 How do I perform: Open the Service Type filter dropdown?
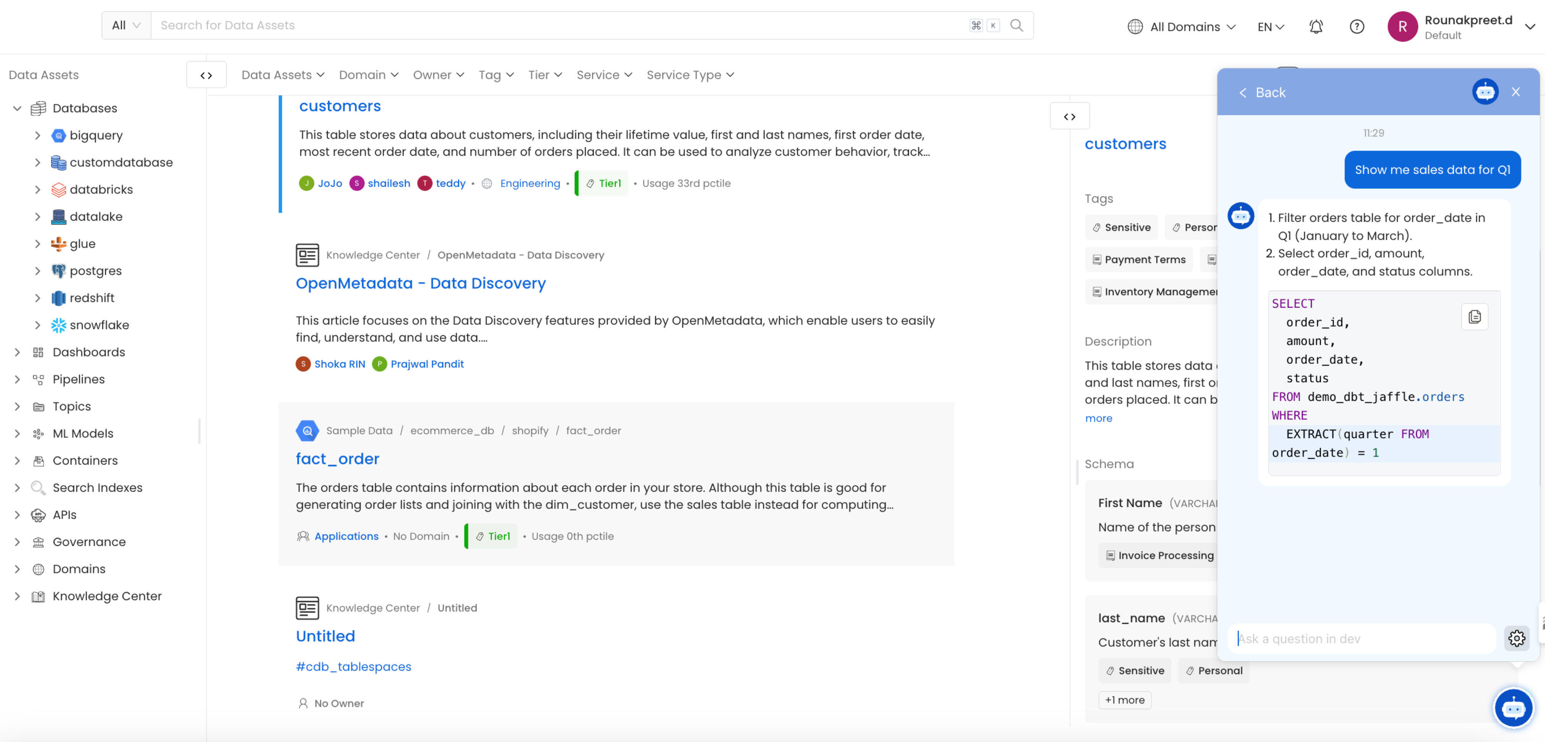pos(690,75)
